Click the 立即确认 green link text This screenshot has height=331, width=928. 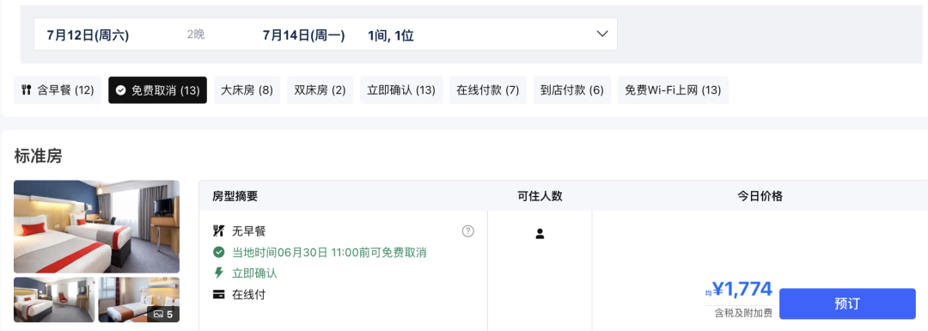(x=254, y=273)
